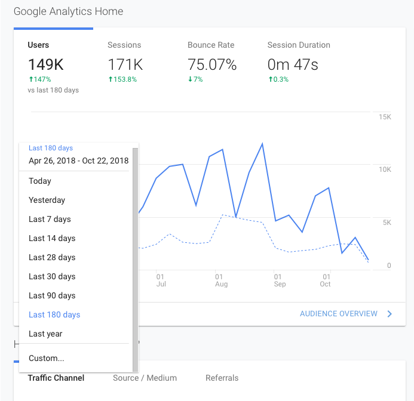Image resolution: width=414 pixels, height=401 pixels.
Task: Select Last 14 days option
Action: (74, 238)
